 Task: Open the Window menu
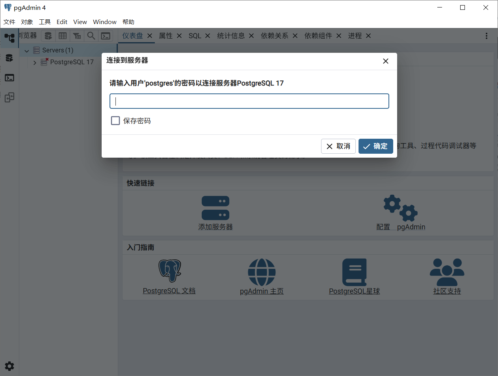click(105, 22)
